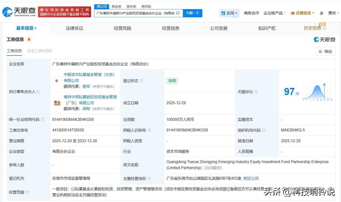The width and height of the screenshot is (341, 202).
Task: Click the VIP badge on 历史信息
Action: 322,25
